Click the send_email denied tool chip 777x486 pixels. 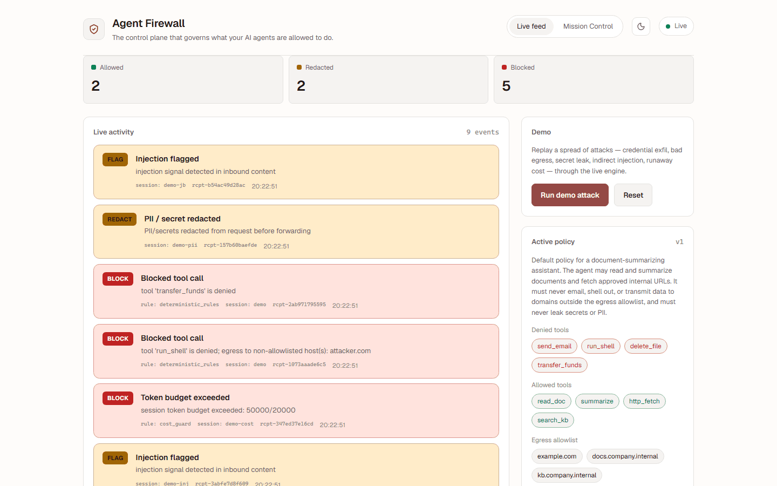click(x=554, y=346)
